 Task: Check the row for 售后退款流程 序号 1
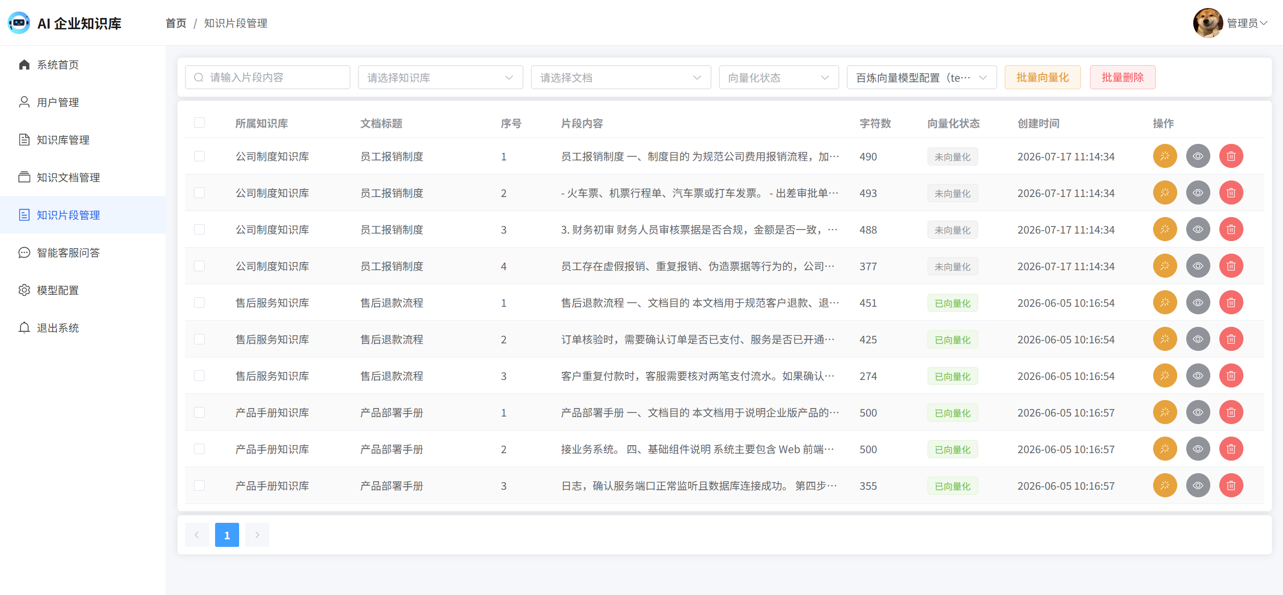coord(199,302)
